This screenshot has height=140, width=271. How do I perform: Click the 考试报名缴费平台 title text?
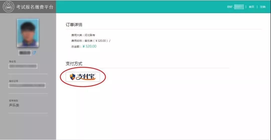(35, 7)
